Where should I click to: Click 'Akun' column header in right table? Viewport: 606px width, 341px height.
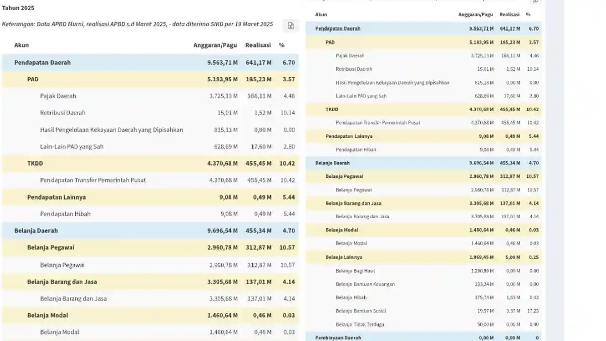(x=321, y=15)
